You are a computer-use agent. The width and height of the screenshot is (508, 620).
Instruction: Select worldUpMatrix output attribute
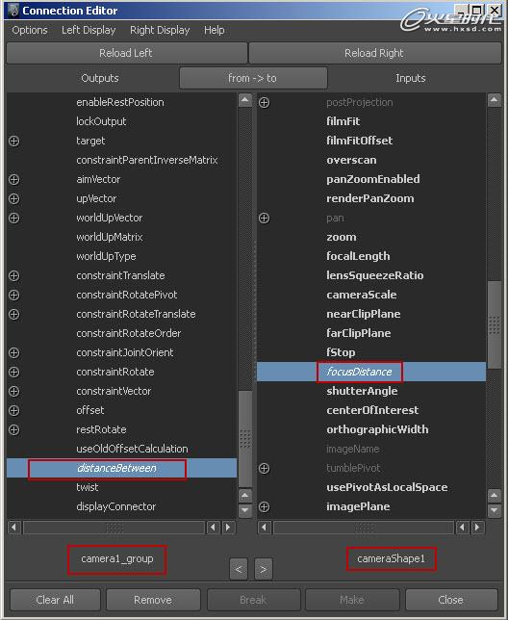pos(110,237)
